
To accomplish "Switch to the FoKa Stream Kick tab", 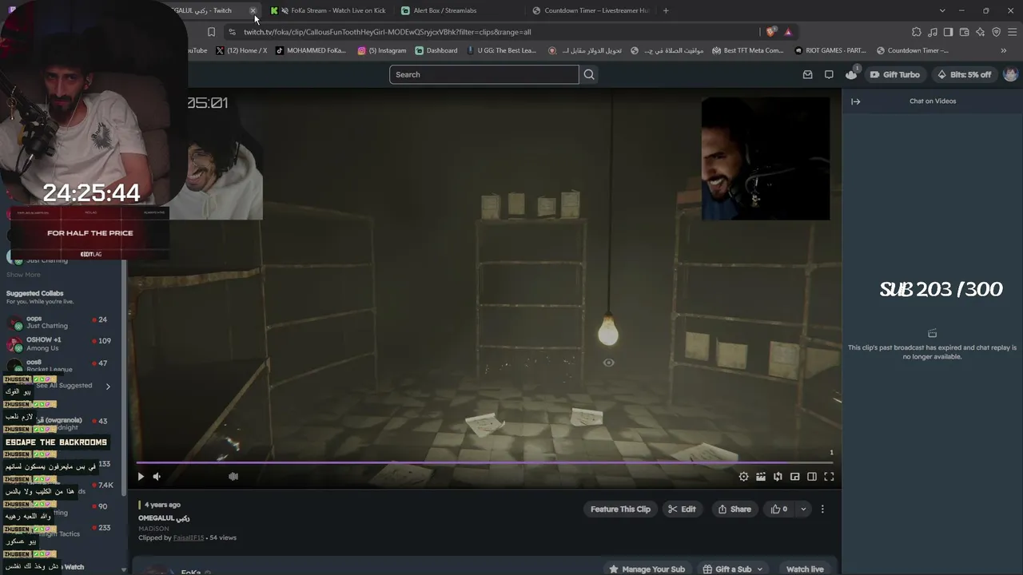I will [x=331, y=10].
